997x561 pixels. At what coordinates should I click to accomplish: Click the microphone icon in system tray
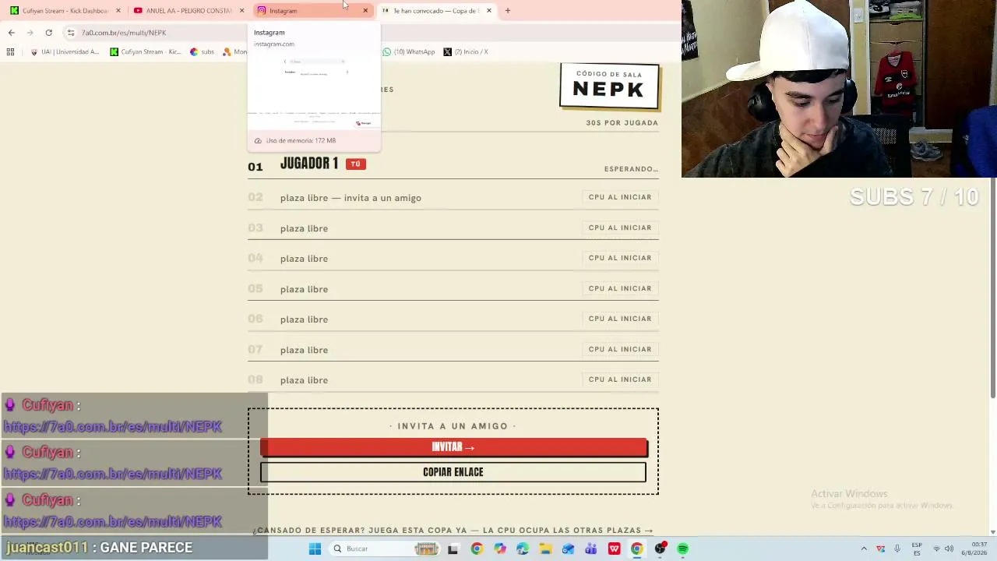(897, 549)
